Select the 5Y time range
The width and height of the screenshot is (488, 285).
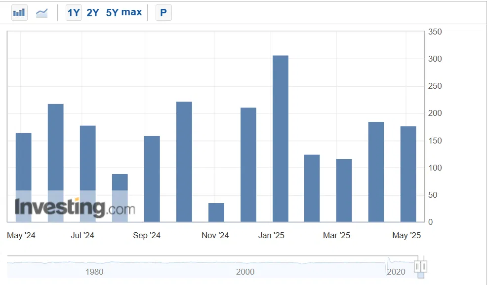coord(112,13)
